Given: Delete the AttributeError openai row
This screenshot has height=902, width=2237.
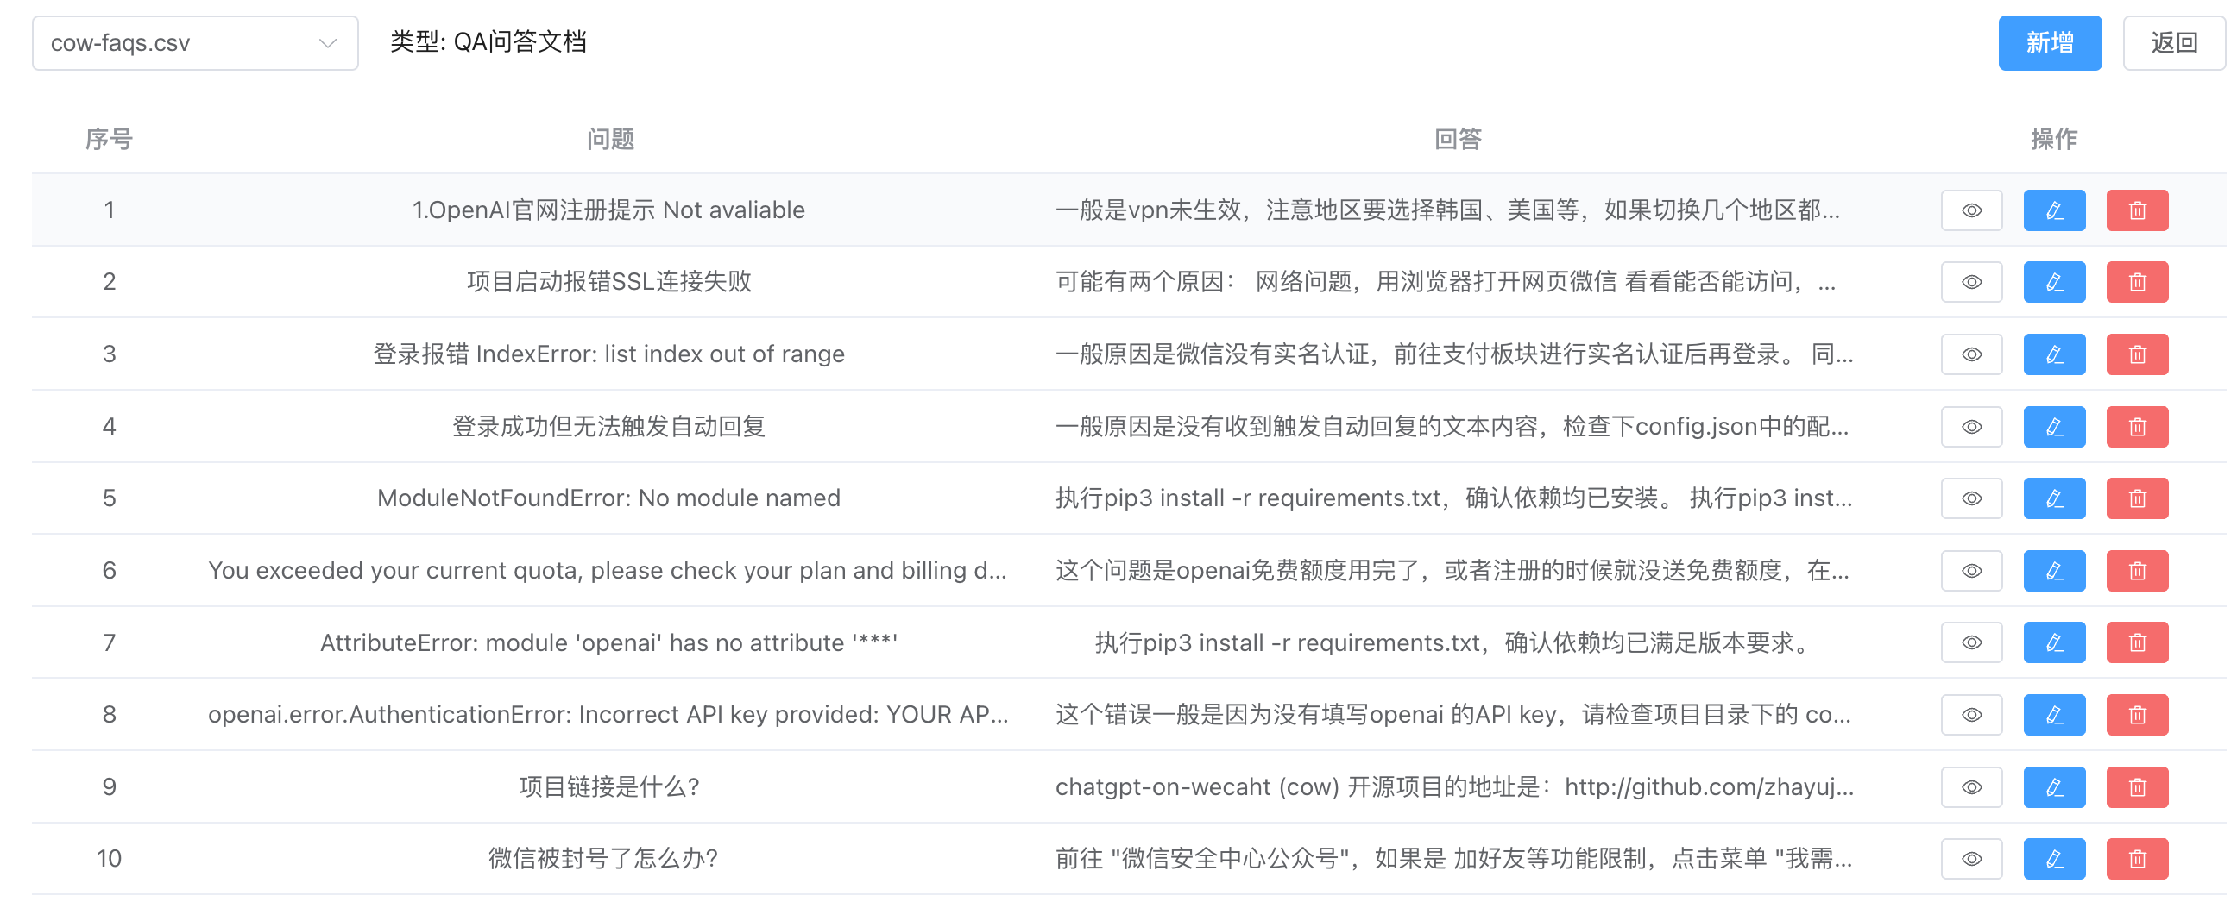Looking at the screenshot, I should 2136,642.
